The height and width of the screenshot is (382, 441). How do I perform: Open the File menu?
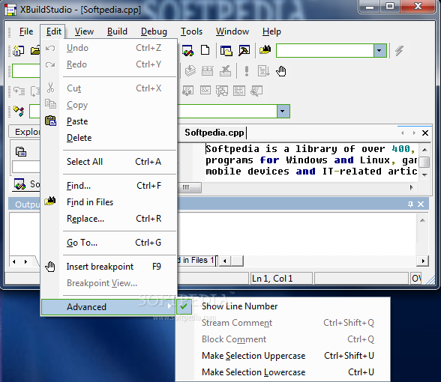26,31
